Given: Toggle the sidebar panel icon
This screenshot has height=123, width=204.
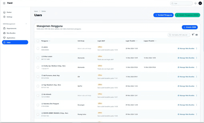Looking at the screenshot, I should coord(4,3).
